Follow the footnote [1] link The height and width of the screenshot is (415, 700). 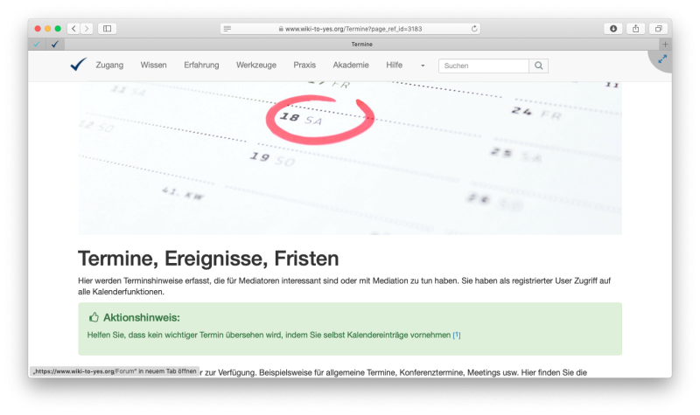coord(457,335)
